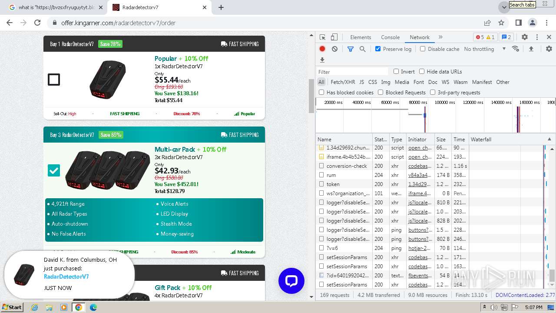Open the DevTools settings gear
The image size is (556, 313).
525,37
